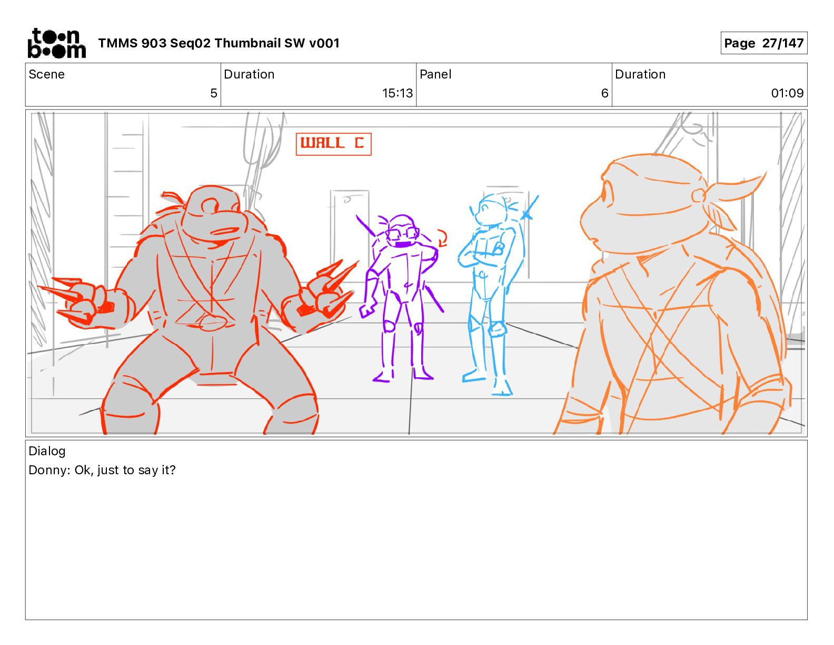Select the panel number value '6'
Screen dimensions: 834x645
(604, 93)
